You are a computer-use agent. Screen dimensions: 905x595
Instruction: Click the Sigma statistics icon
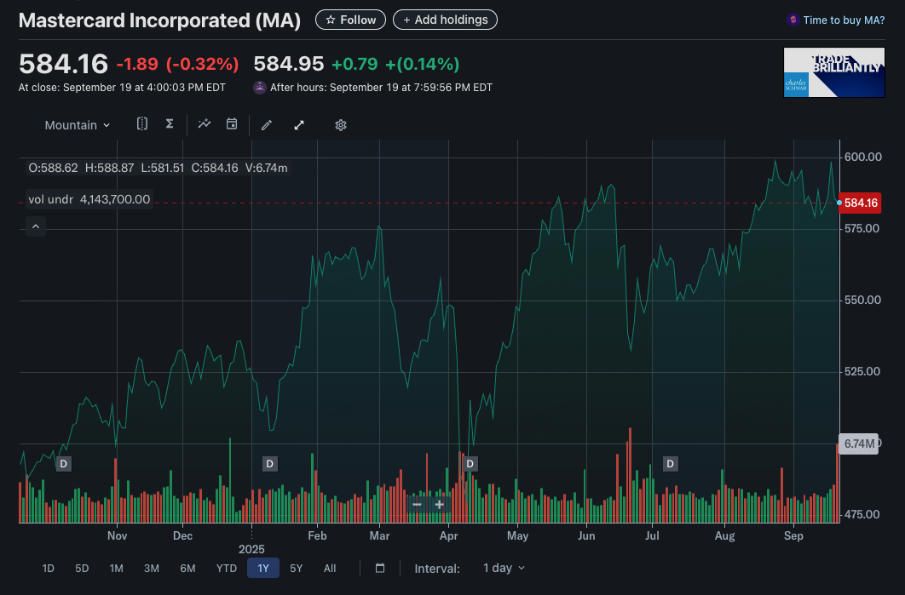click(x=170, y=124)
